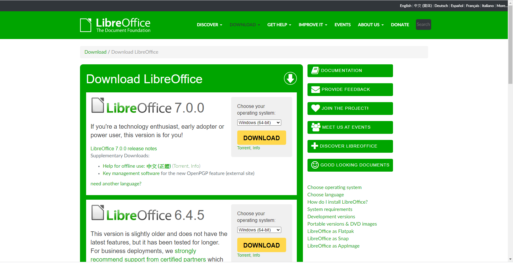This screenshot has height=264, width=513.
Task: Open Portable versions & DVD images link
Action: 342,224
